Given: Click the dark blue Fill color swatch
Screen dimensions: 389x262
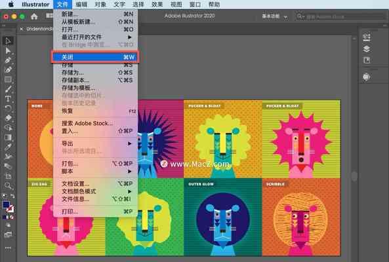Looking at the screenshot, I should 6,205.
